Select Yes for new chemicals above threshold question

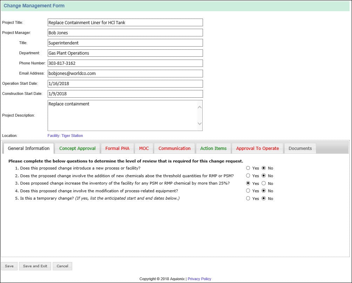(248, 176)
